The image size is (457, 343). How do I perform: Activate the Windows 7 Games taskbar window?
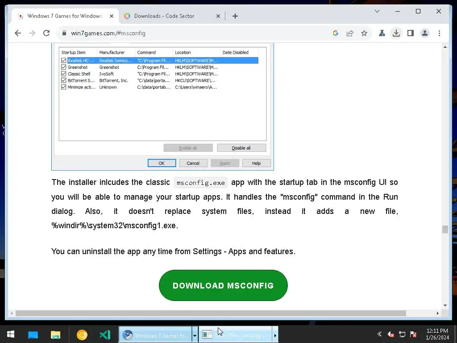click(x=155, y=335)
